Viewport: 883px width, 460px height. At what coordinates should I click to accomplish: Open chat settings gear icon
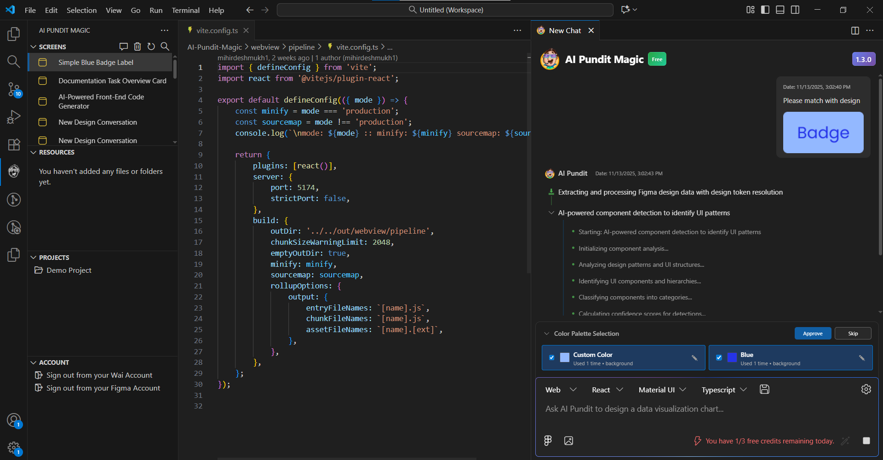[x=866, y=390]
